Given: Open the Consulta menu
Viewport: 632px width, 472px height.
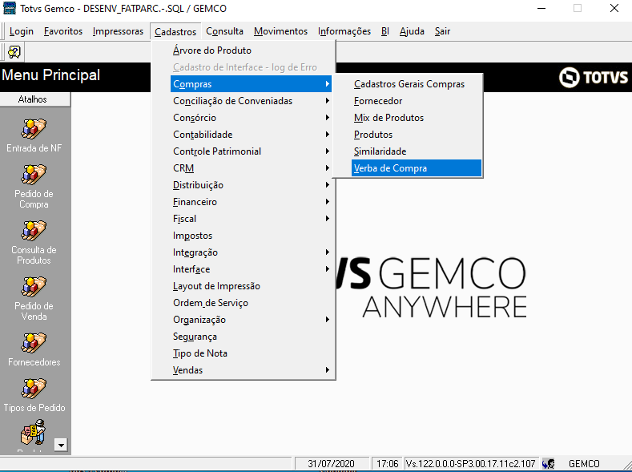Looking at the screenshot, I should coord(224,31).
